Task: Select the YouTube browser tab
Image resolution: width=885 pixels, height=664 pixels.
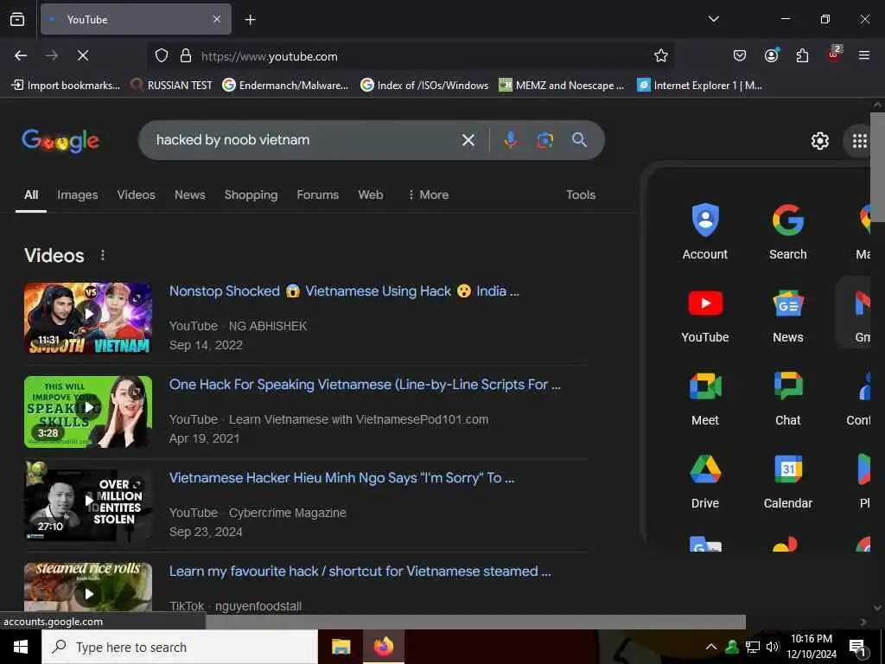Action: (136, 20)
